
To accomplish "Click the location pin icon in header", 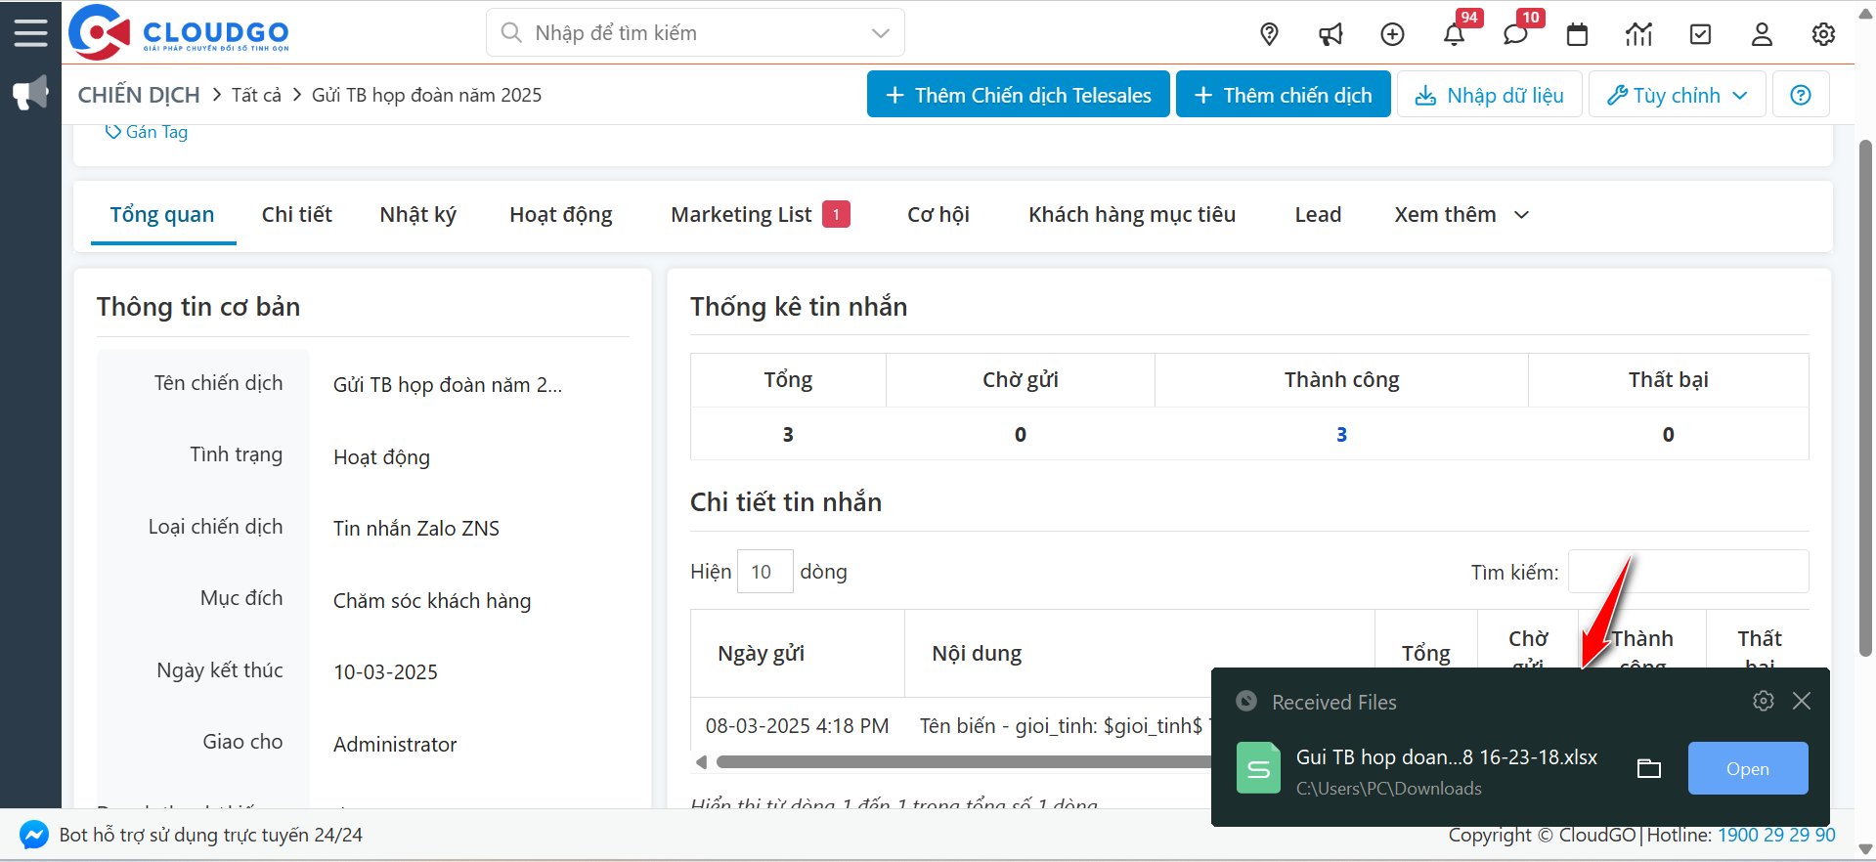I will 1269,34.
